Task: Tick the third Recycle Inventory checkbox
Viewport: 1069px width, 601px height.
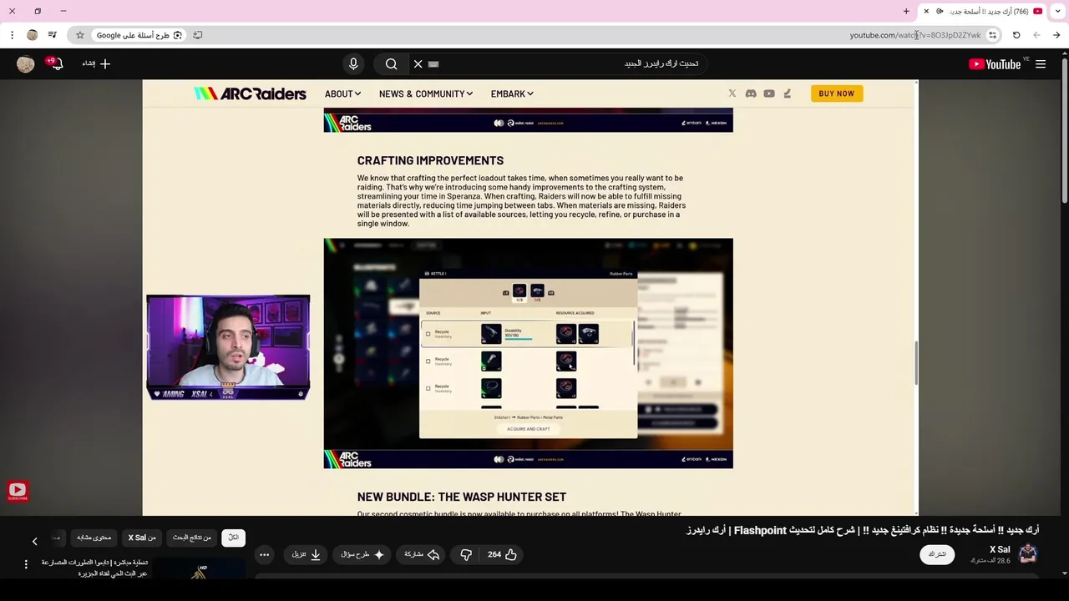Action: click(428, 388)
